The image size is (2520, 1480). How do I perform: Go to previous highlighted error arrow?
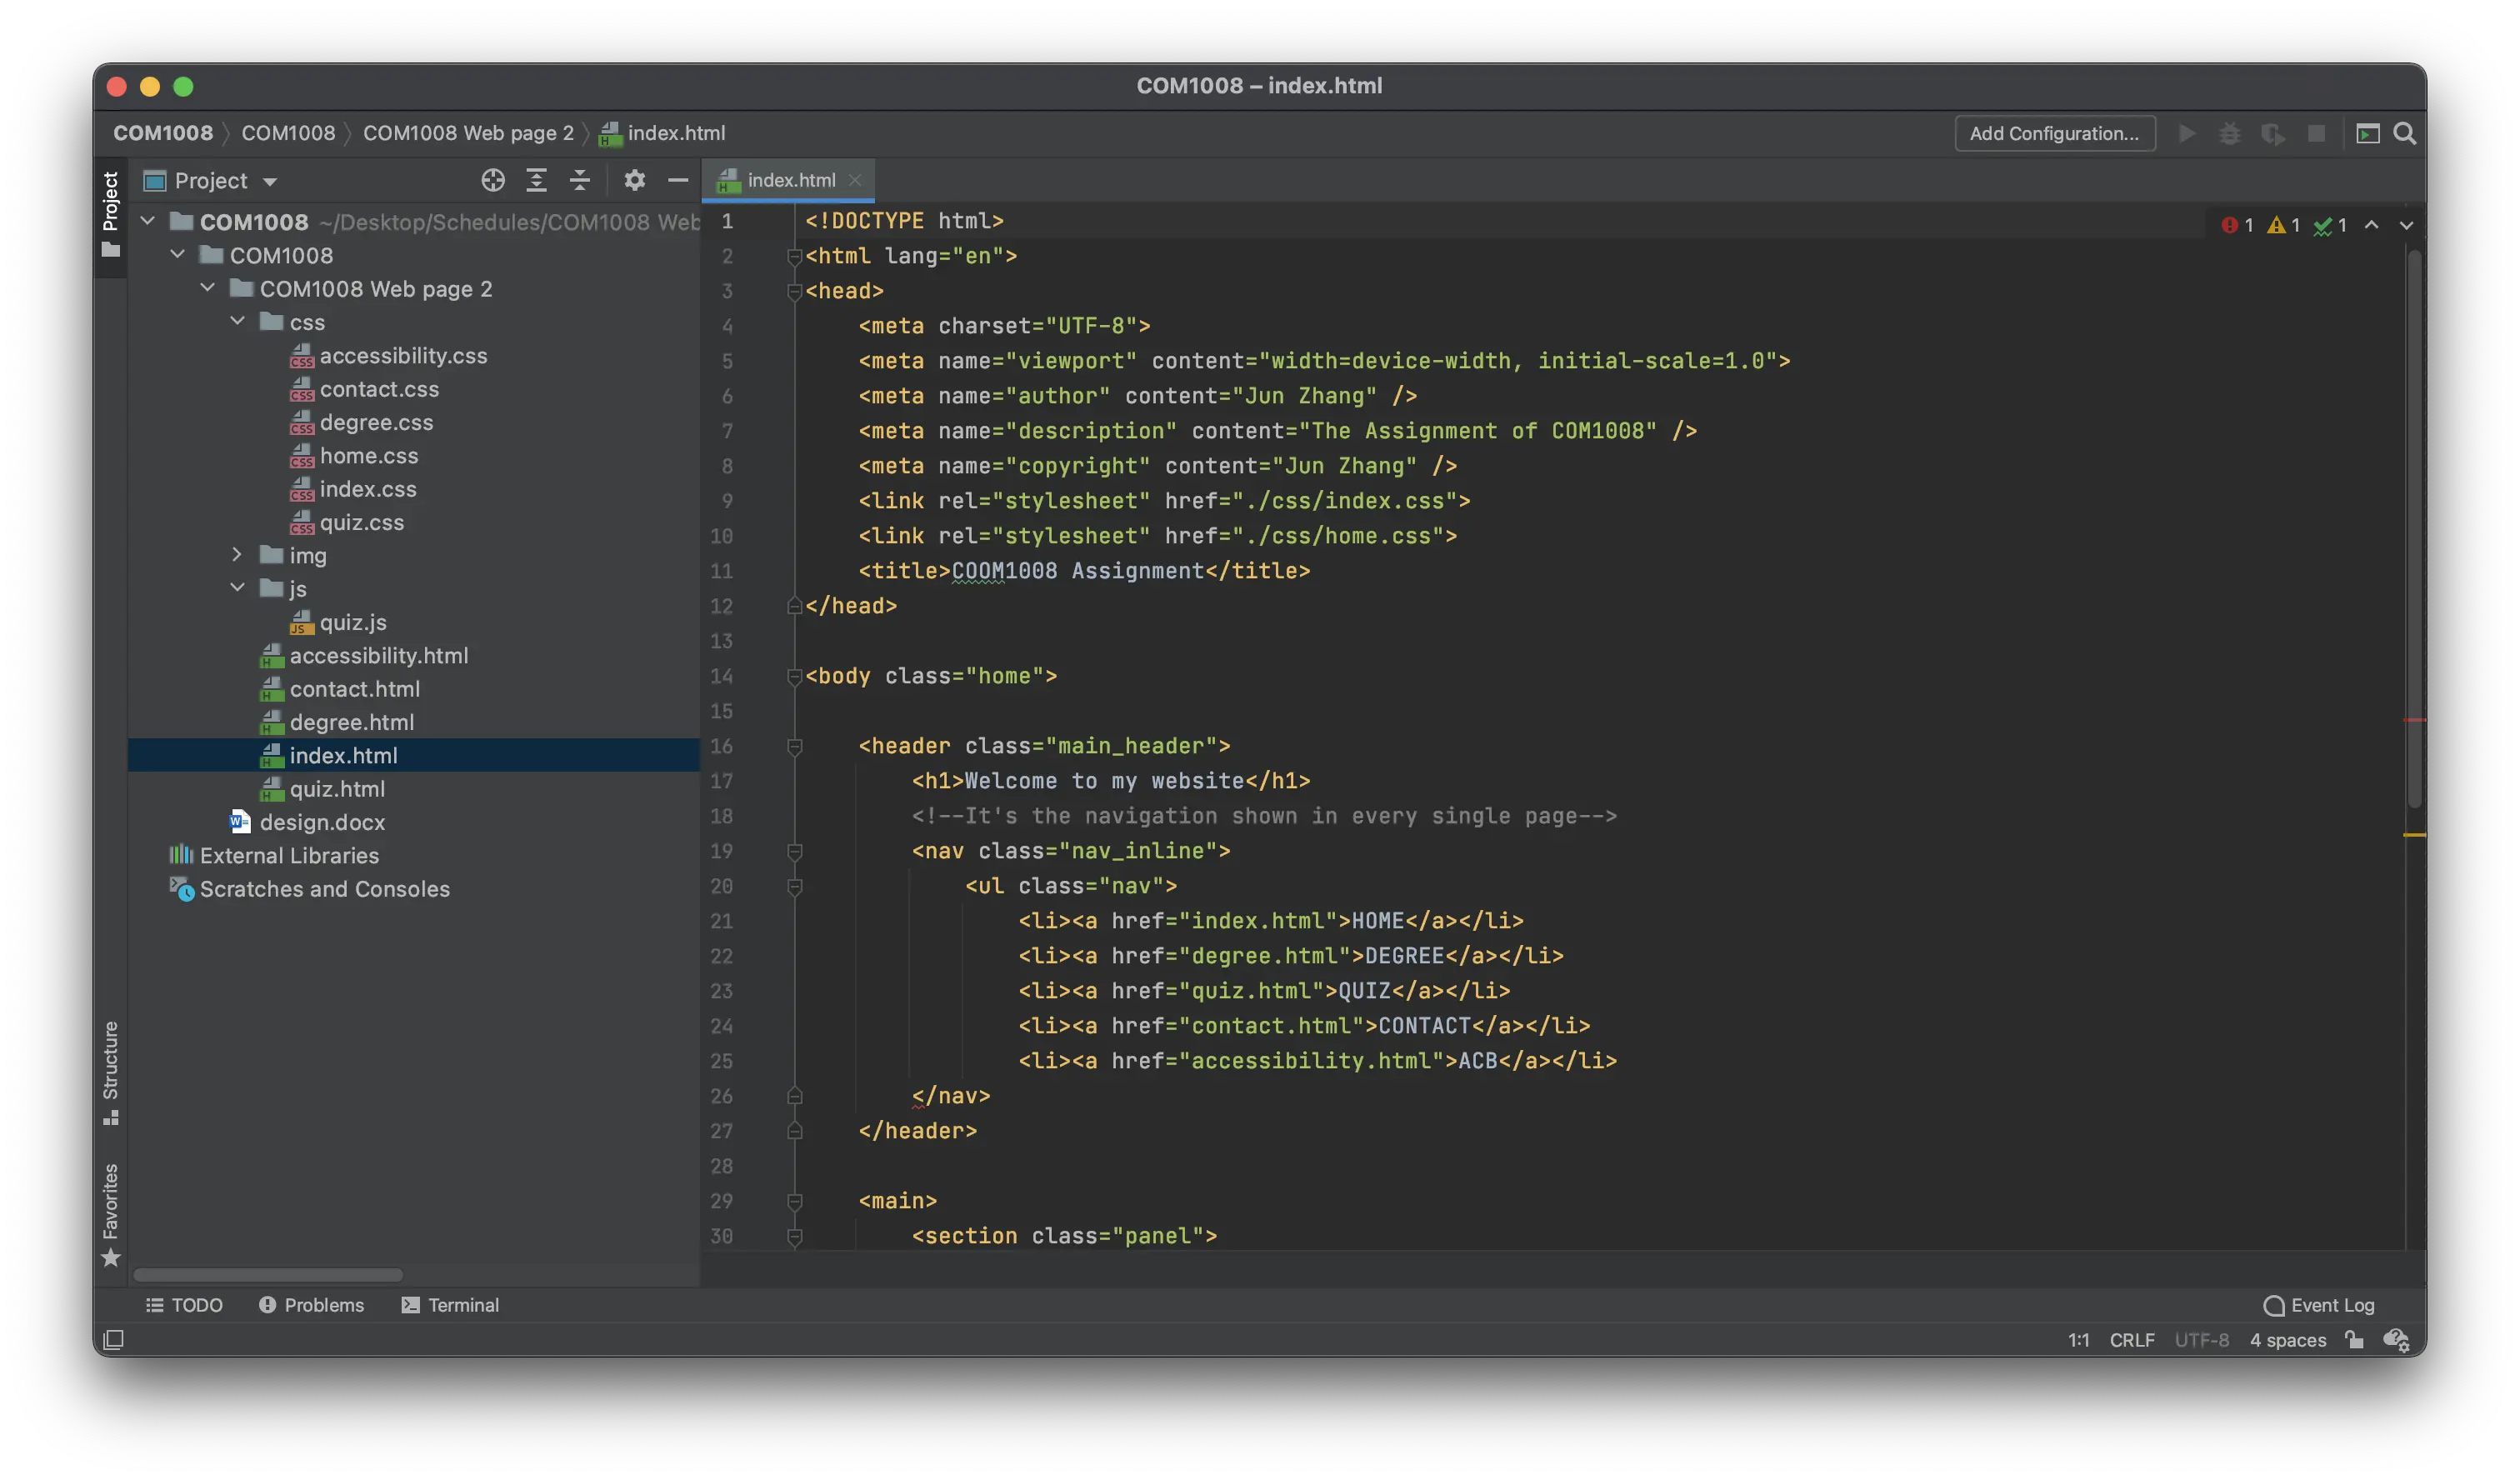[x=2371, y=225]
